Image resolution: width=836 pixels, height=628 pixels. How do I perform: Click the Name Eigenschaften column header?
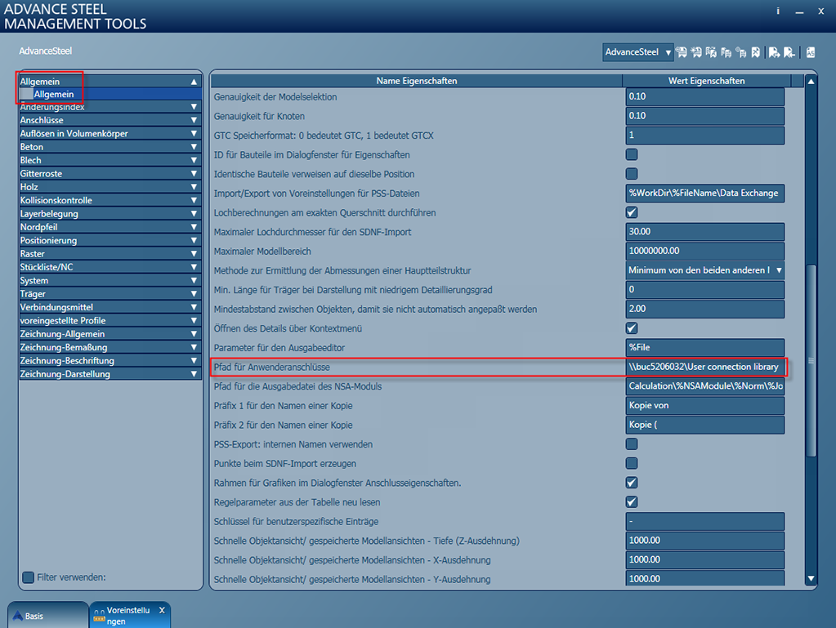[x=417, y=81]
